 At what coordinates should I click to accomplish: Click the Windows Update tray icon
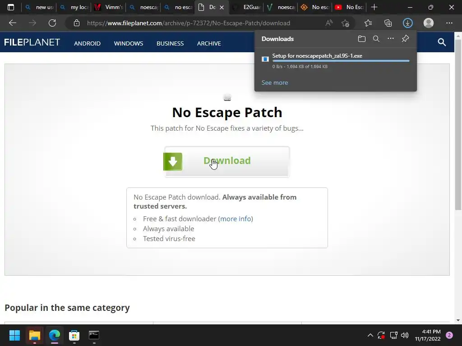pos(381,335)
